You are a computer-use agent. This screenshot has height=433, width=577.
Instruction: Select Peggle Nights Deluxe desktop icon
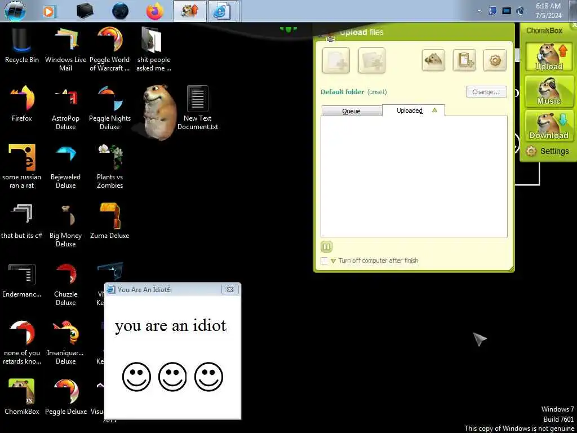(110, 108)
